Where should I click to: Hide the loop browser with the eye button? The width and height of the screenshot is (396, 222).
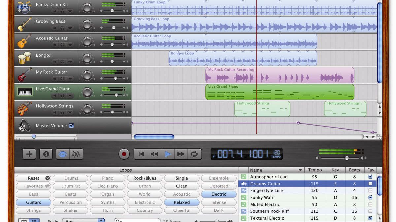(x=63, y=154)
